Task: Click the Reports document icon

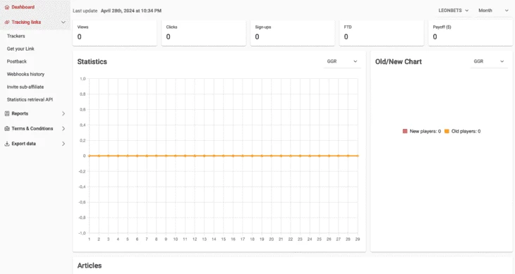Action: 7,113
